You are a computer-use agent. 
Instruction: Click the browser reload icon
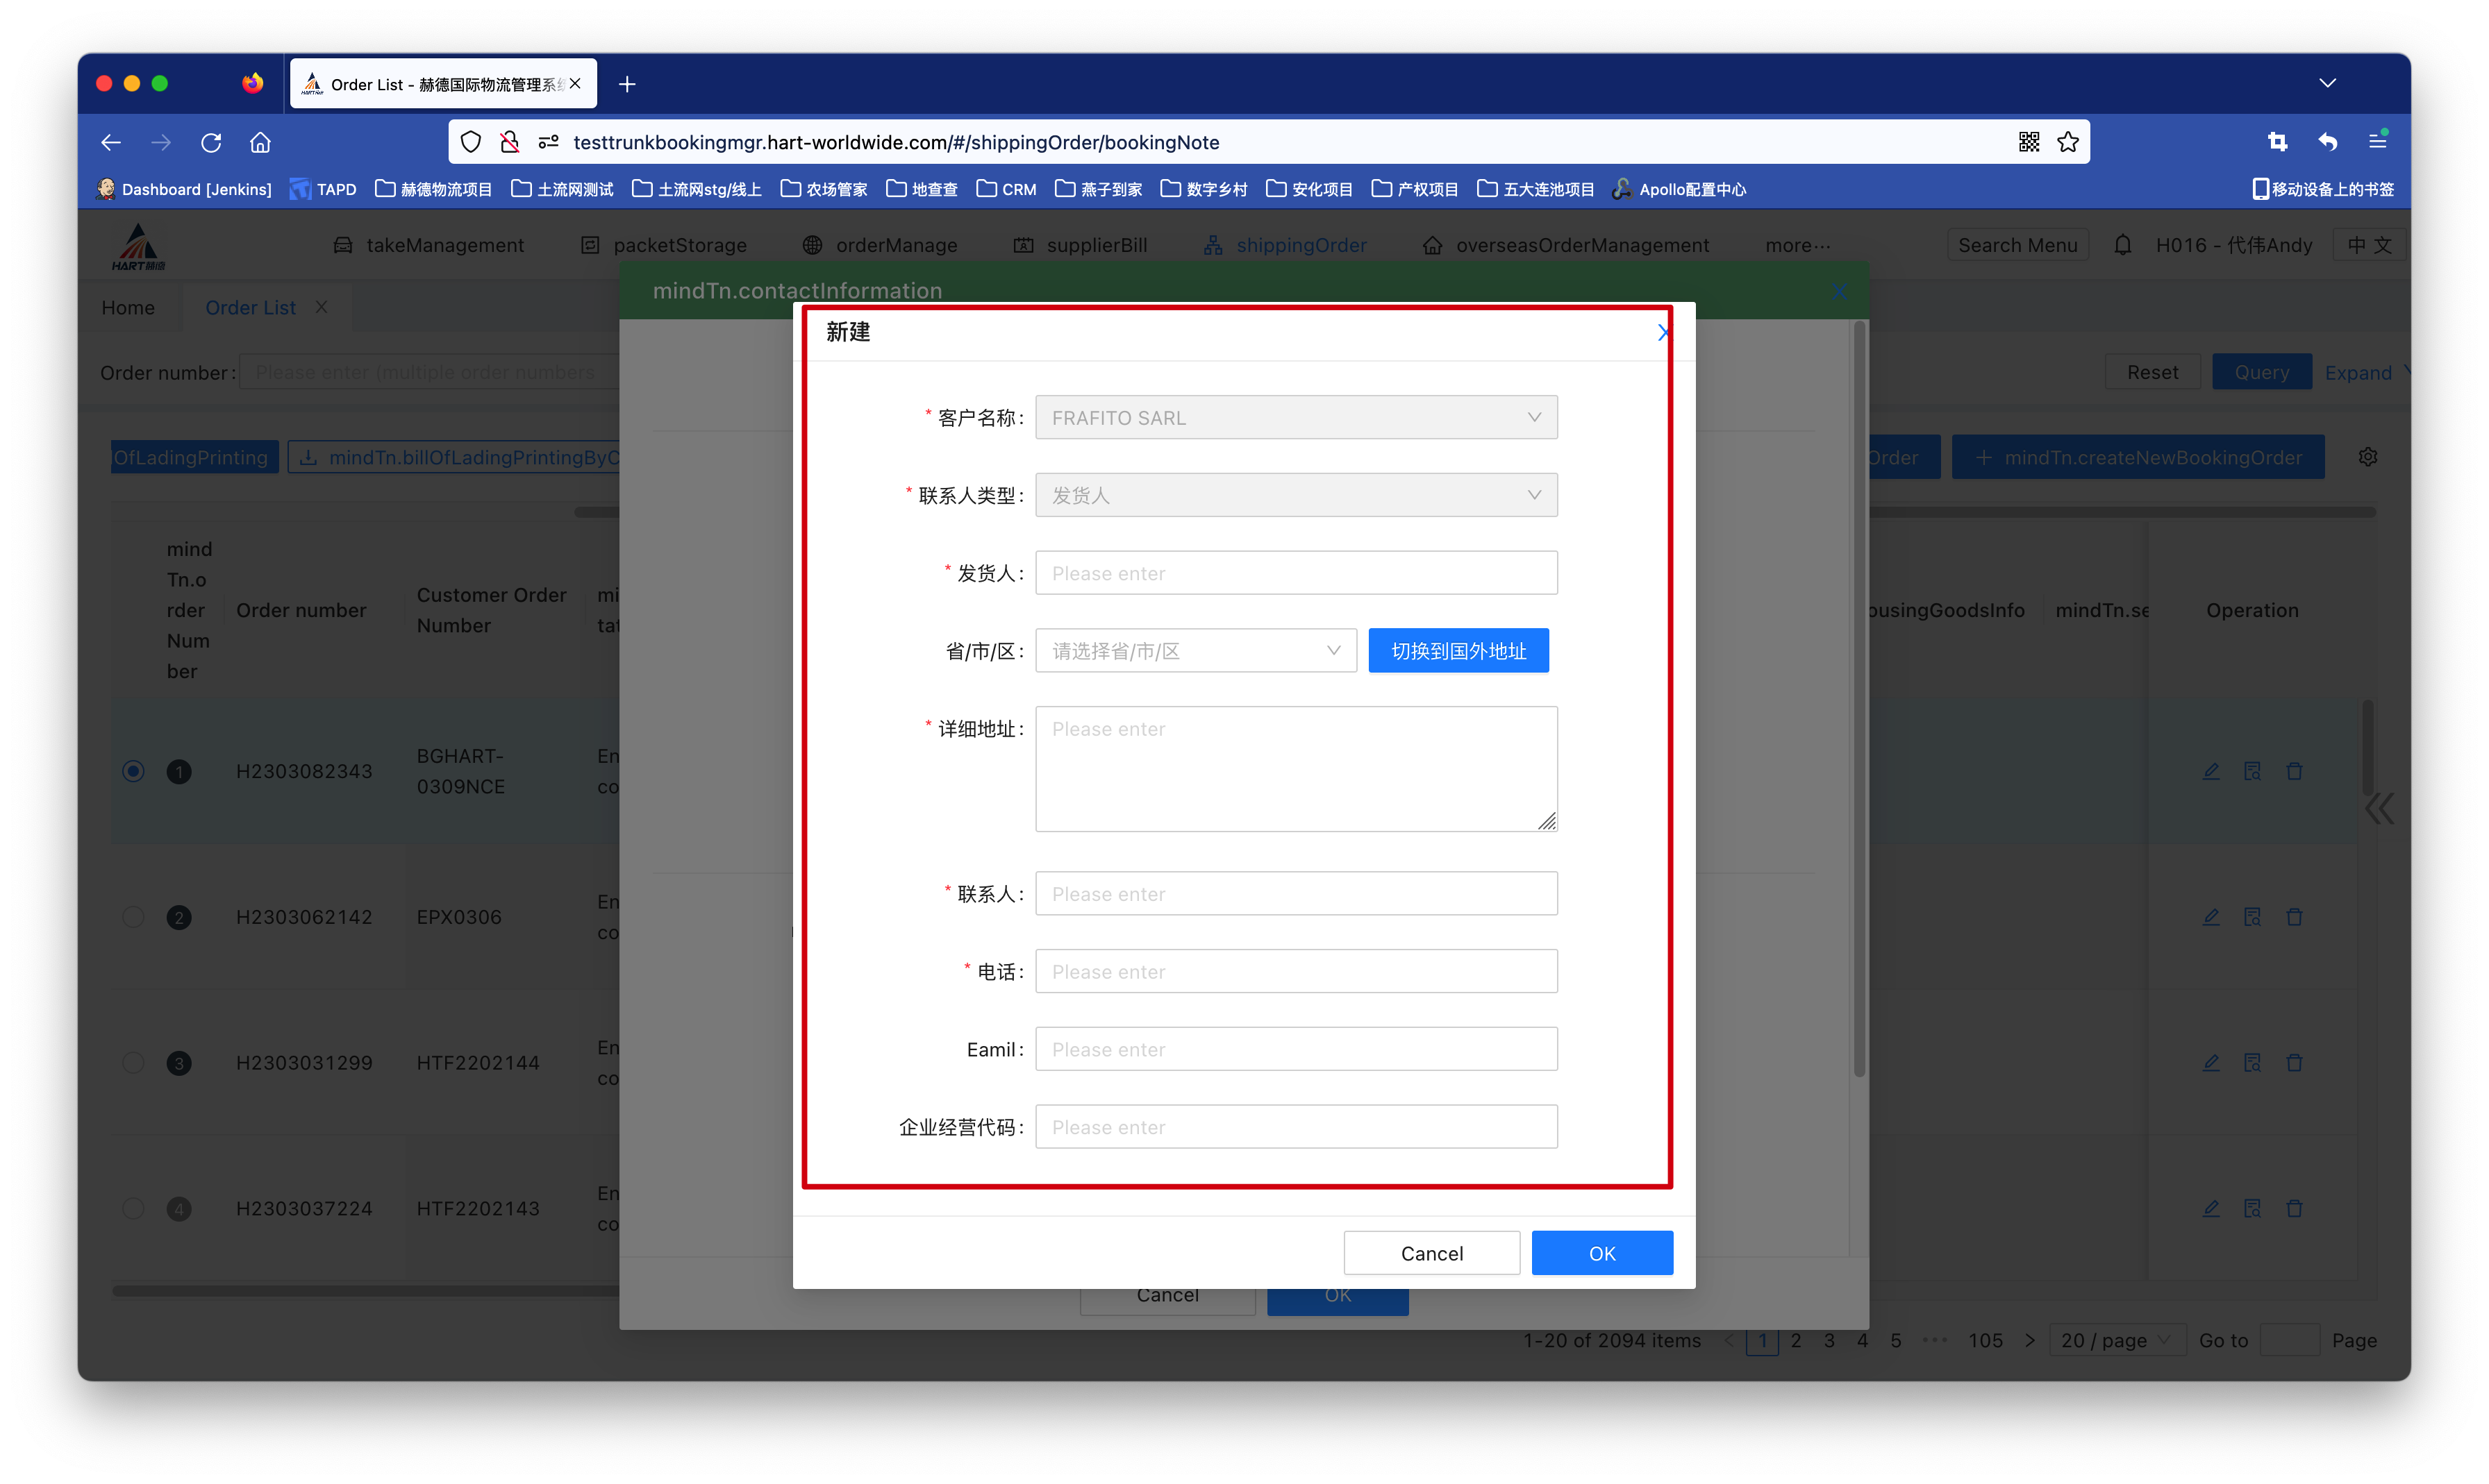[211, 142]
